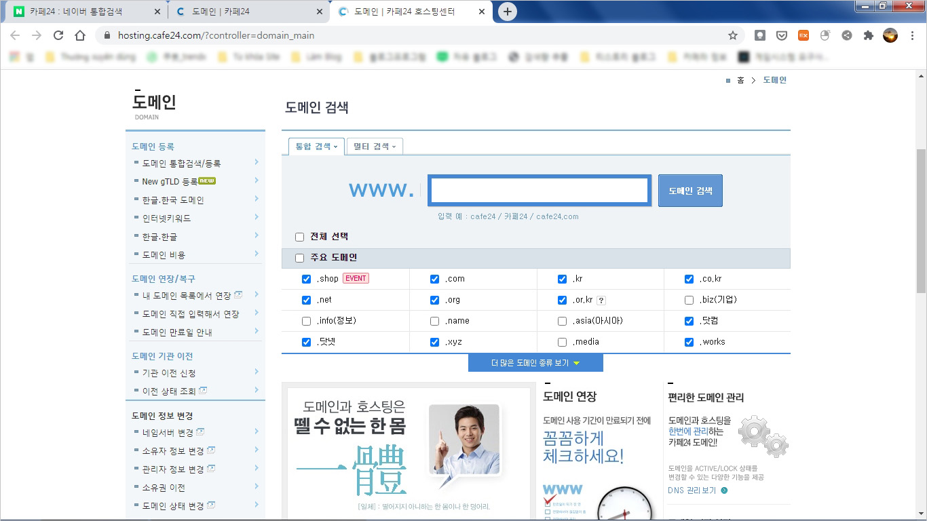Screen dimensions: 927x521
Task: Uncheck the .com domain checkbox
Action: (434, 279)
